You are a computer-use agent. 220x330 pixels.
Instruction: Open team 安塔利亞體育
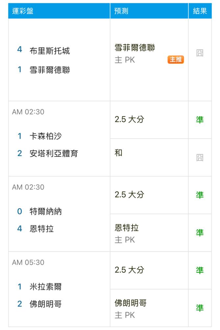click(54, 153)
